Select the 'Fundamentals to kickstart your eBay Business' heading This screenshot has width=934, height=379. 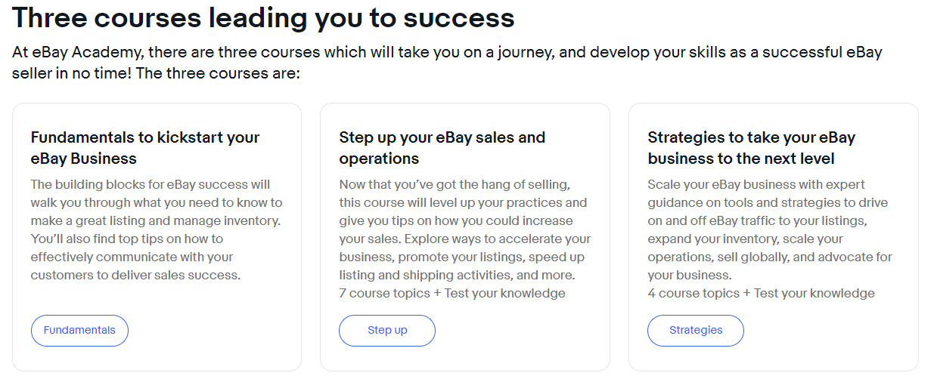(x=145, y=148)
